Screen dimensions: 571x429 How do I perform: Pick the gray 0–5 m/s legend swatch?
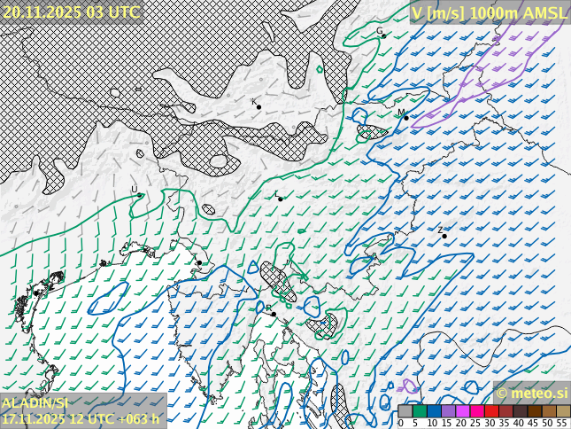[405, 411]
